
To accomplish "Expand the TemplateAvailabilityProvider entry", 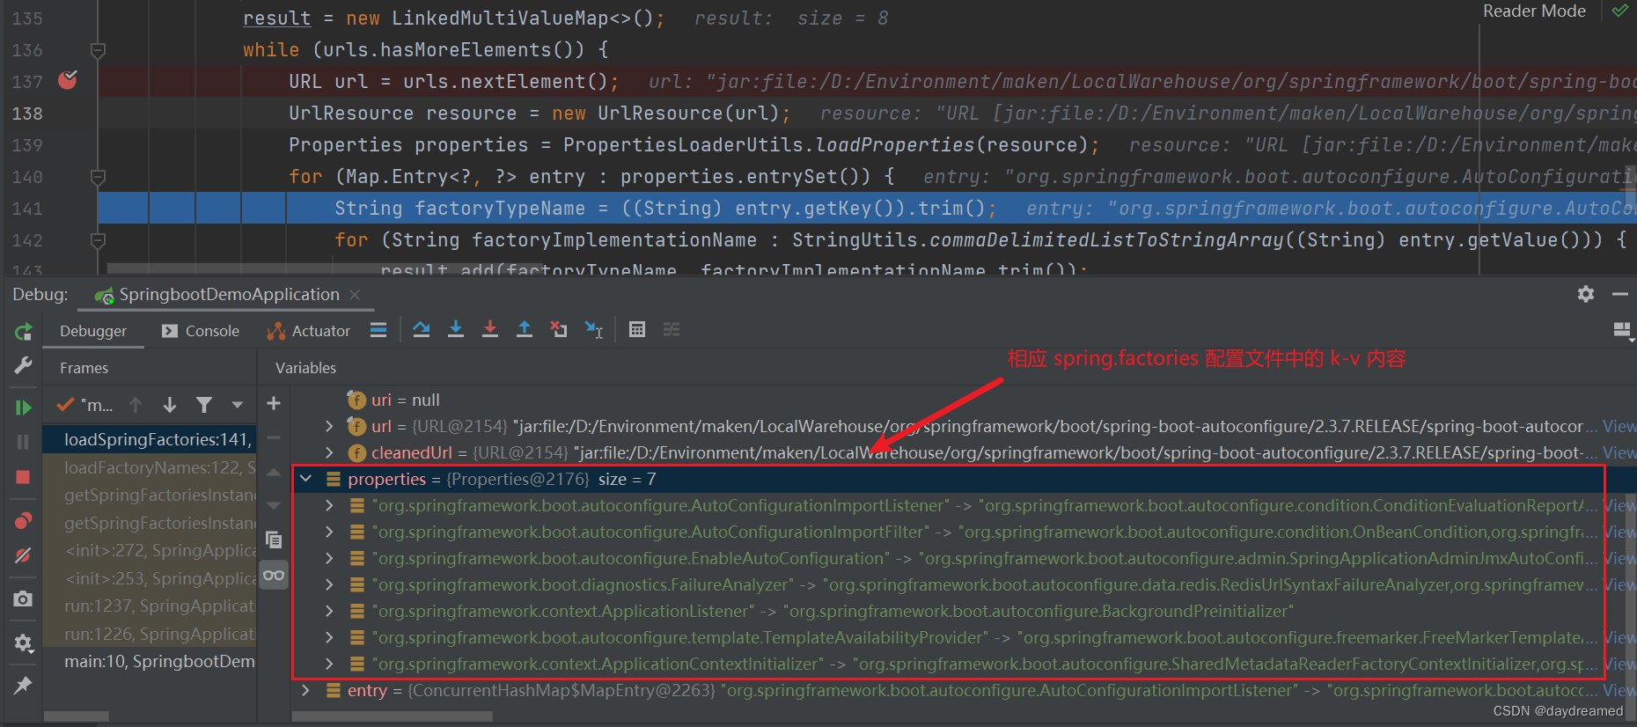I will [x=329, y=637].
